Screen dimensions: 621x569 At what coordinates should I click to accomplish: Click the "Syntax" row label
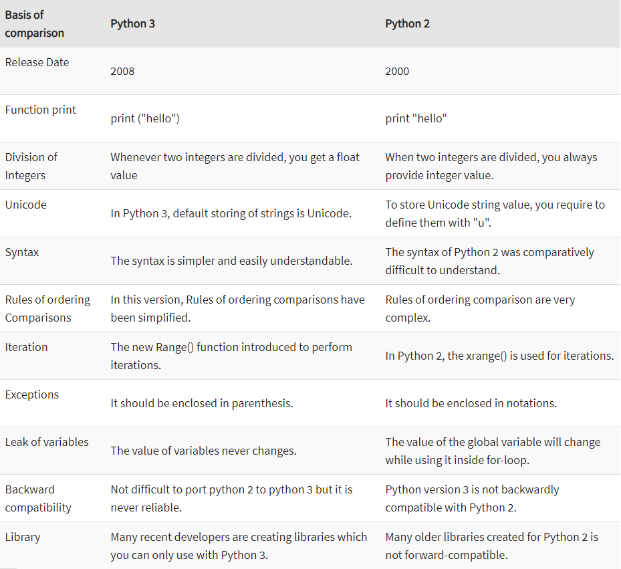22,252
